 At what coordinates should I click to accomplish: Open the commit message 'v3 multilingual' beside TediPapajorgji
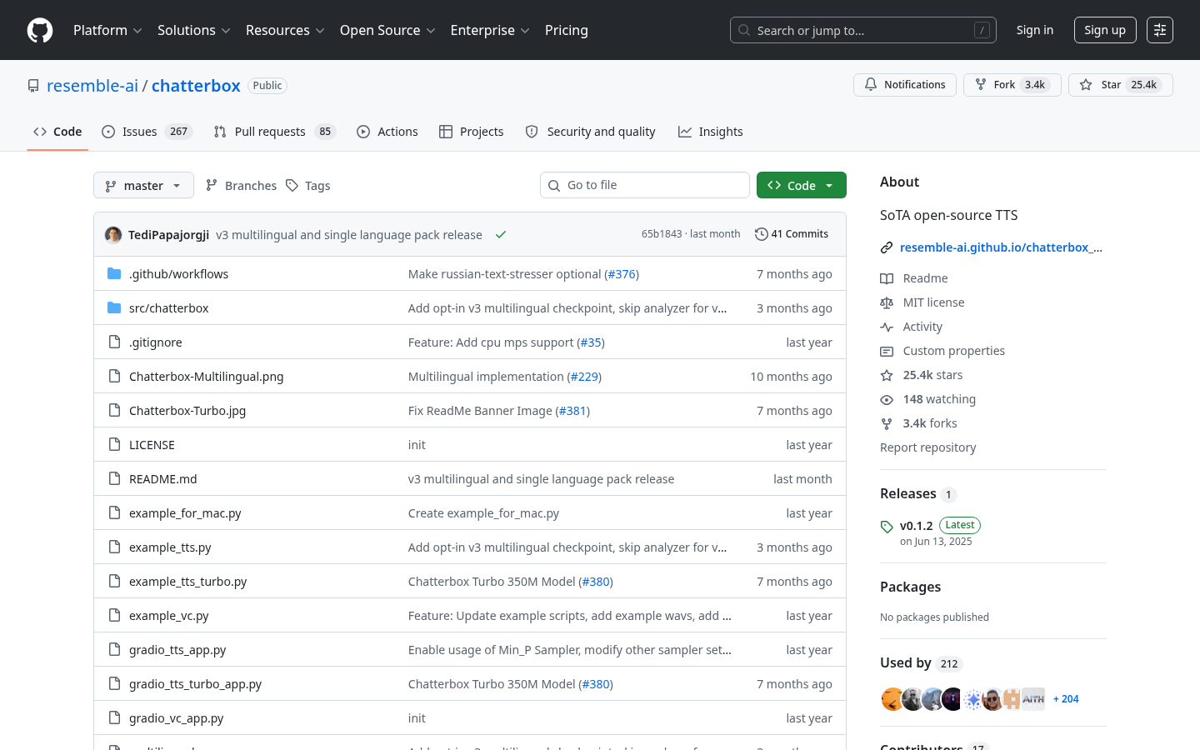(x=349, y=234)
